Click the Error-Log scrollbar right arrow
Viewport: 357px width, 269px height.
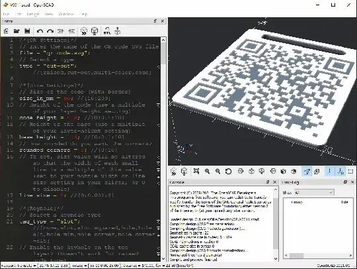point(350,256)
